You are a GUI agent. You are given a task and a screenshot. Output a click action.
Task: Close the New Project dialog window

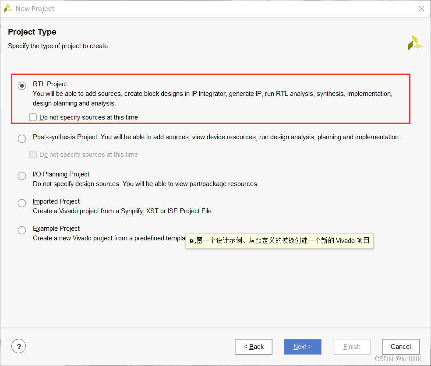tap(421, 8)
